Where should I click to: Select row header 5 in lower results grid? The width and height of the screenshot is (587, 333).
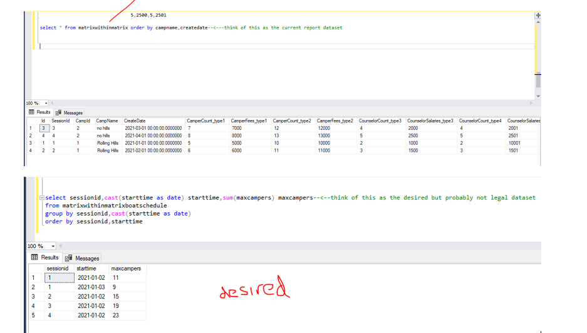pos(36,315)
